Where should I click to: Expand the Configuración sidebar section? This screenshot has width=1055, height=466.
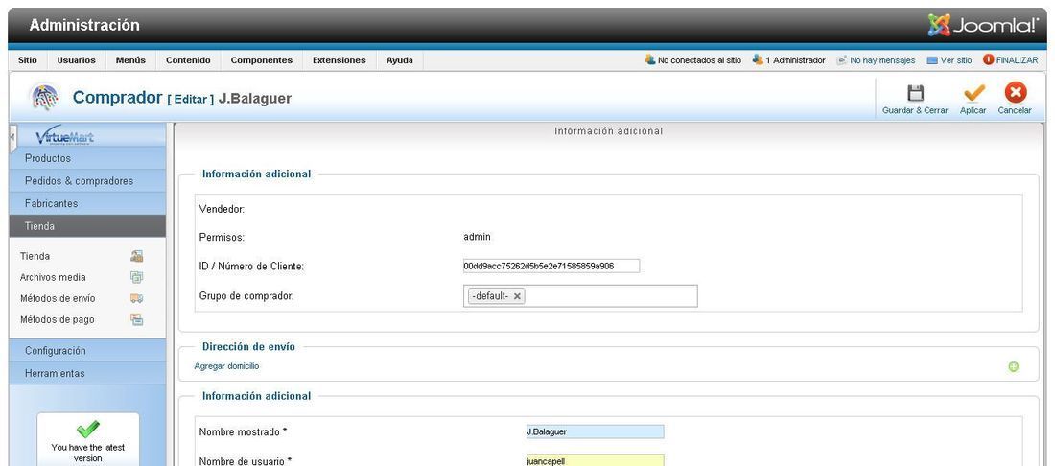tap(87, 350)
